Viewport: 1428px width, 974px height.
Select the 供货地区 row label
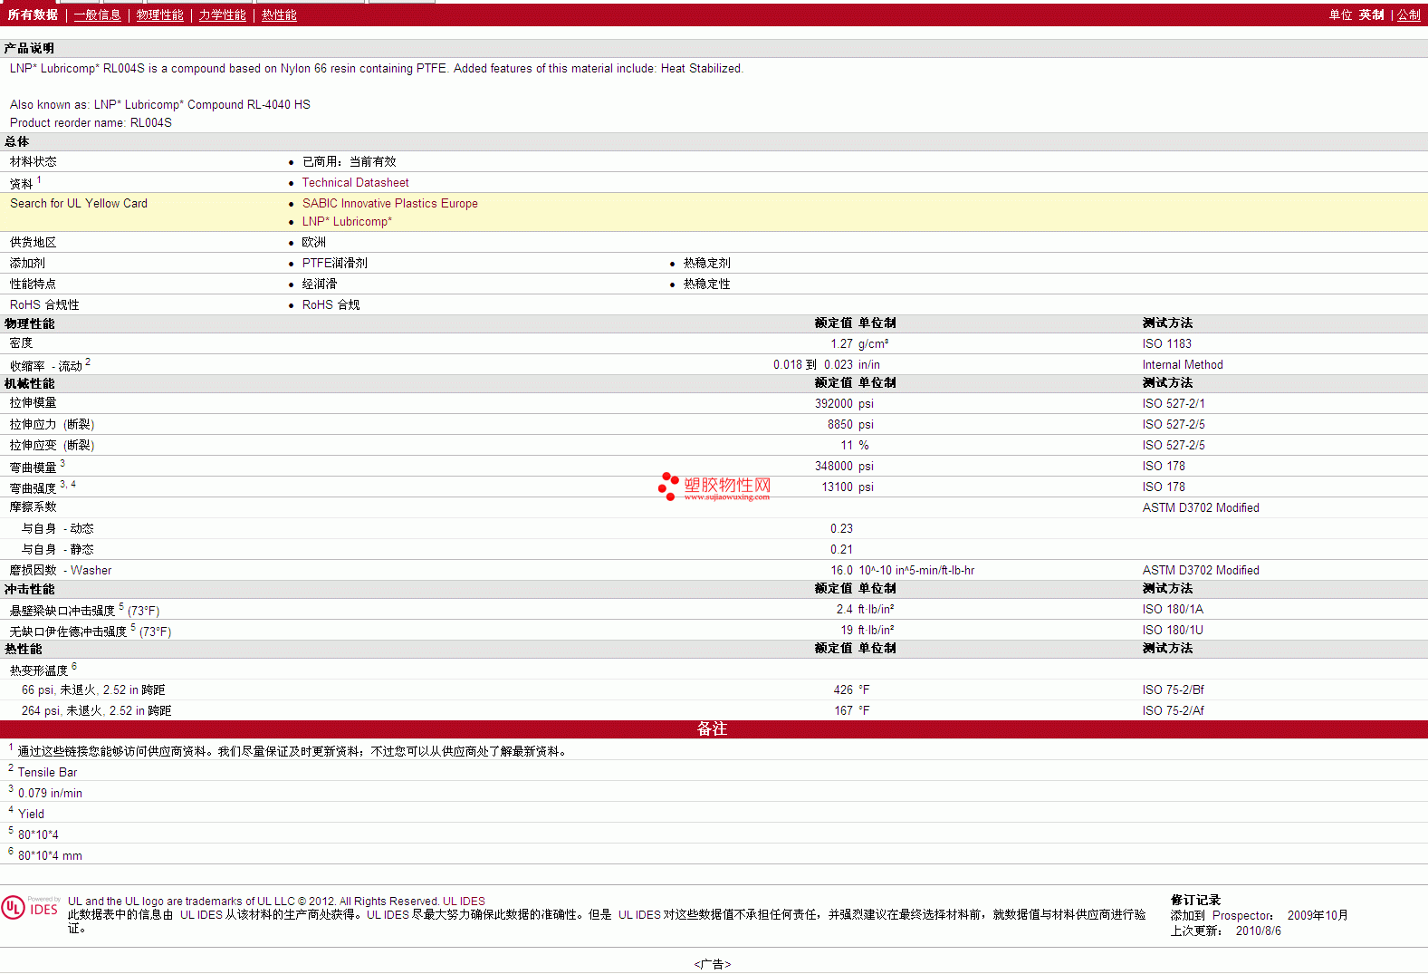34,242
